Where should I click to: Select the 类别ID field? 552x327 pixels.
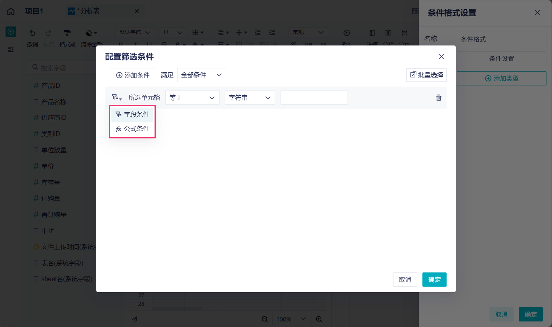click(x=51, y=134)
